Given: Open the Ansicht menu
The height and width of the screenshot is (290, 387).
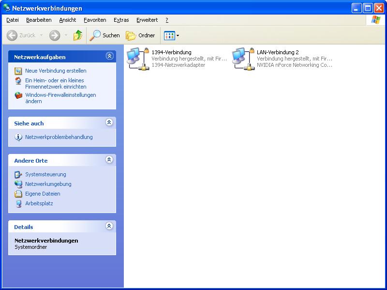Looking at the screenshot, I should (x=68, y=20).
